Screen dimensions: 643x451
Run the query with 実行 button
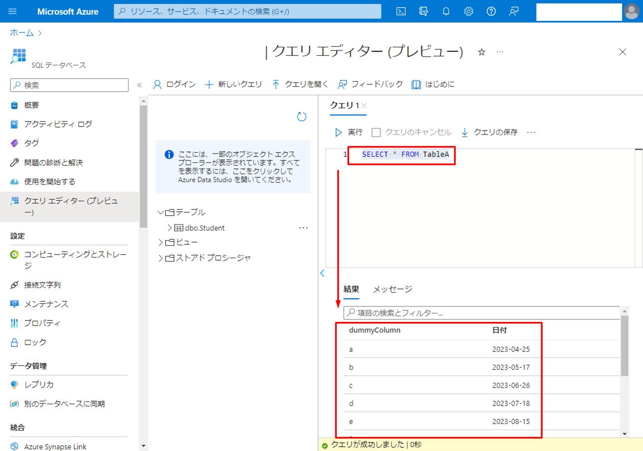(x=349, y=133)
